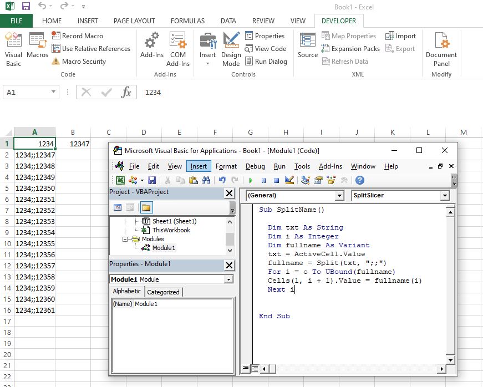Image resolution: width=483 pixels, height=387 pixels.
Task: Open VBA editor Tools menu
Action: click(302, 166)
